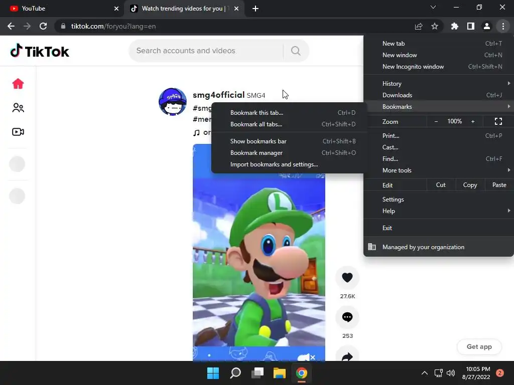Open Bookmark manager

click(289, 153)
